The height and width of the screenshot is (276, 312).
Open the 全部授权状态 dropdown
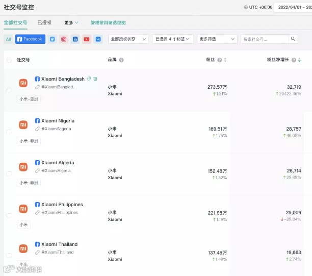(128, 39)
